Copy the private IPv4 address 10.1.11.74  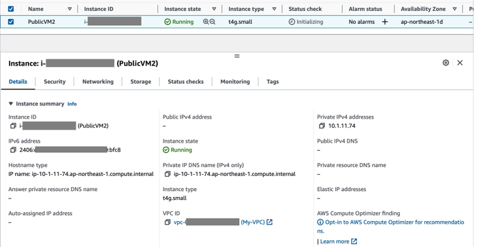[x=322, y=126]
